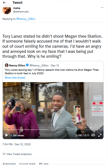The width and height of the screenshot is (107, 165).
Task: View the 1 Quote Tweet list
Action: click(27, 164)
